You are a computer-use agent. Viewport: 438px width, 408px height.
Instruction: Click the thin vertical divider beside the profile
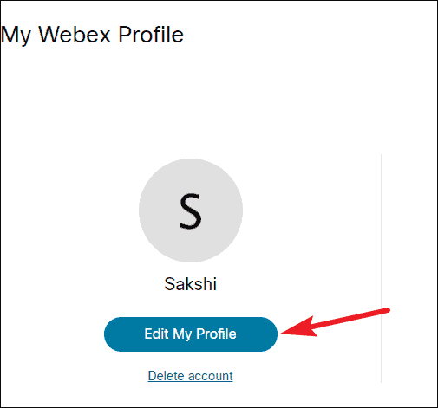click(x=382, y=269)
